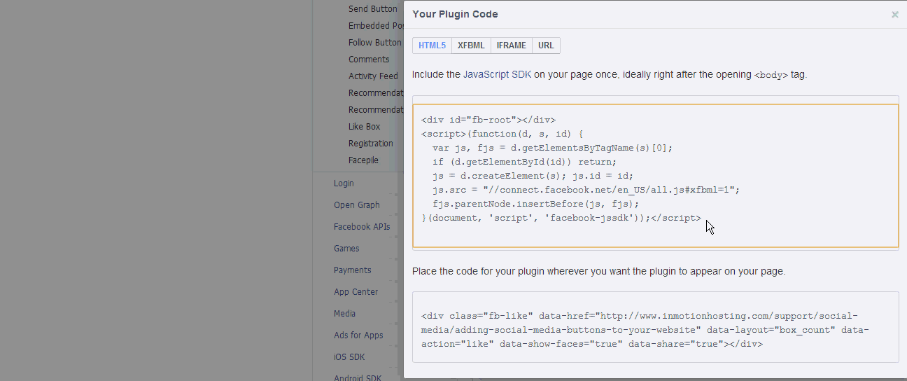
Task: Close the Your Plugin Code dialog
Action: (x=894, y=15)
